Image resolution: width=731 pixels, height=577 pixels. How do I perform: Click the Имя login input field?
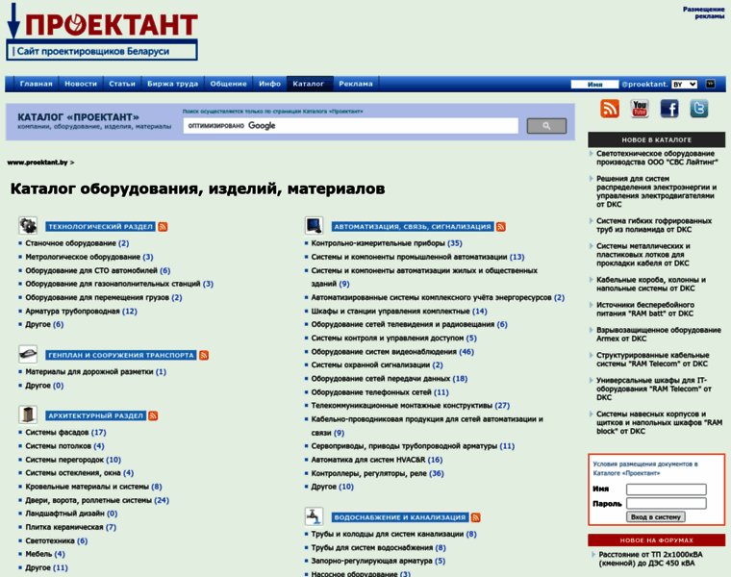[x=667, y=489]
